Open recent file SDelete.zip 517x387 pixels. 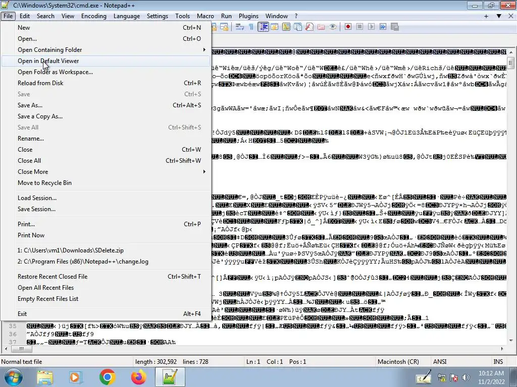(106, 250)
